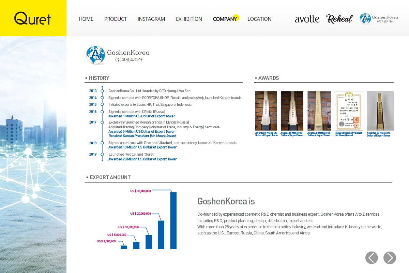View the 1 Million Export Tower award photo

tap(266, 111)
